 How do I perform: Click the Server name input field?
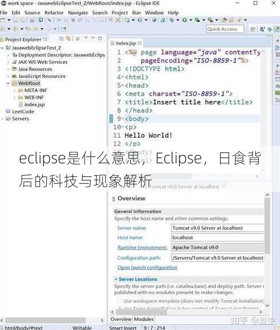point(218,228)
